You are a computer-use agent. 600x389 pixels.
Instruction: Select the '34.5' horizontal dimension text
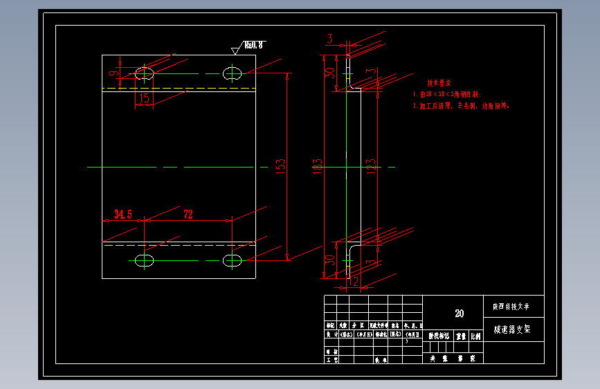[122, 215]
